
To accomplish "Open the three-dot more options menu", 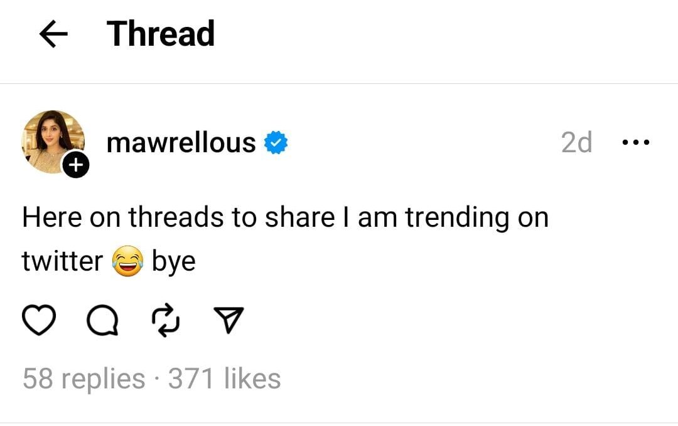I will [x=635, y=143].
